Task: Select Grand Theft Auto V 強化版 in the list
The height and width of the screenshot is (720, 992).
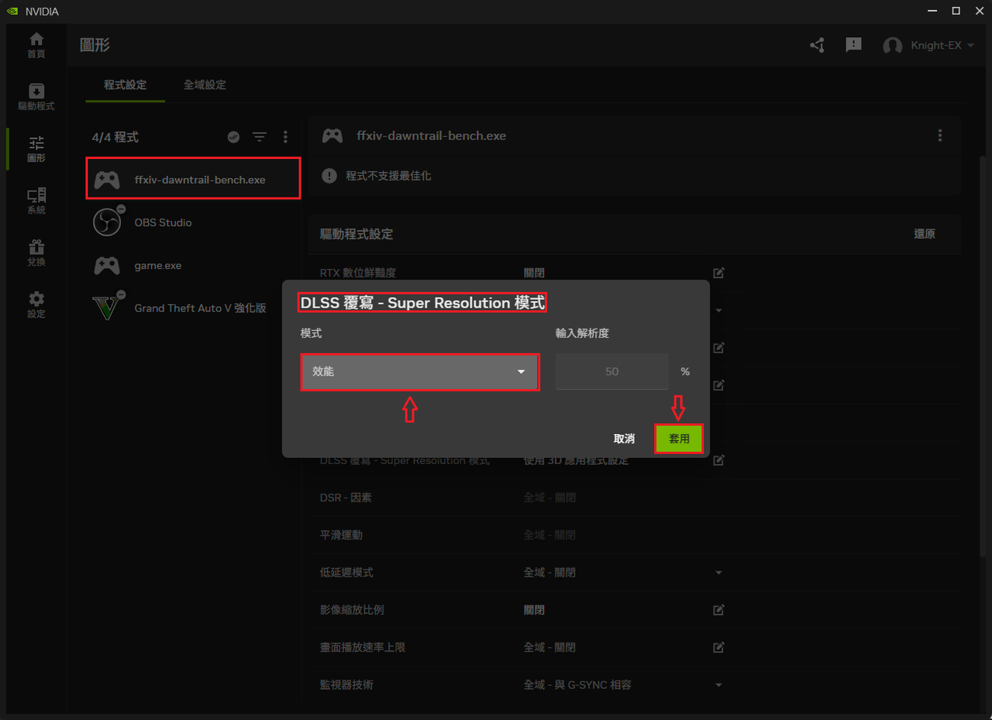Action: click(193, 308)
